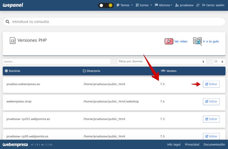Click Cerrar sesión to log out
Screen dimensions: 228x149
[213, 5]
